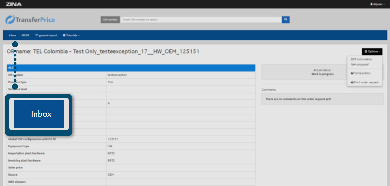Click the blue ALC section header
This screenshot has width=390, height=186.
click(x=131, y=68)
